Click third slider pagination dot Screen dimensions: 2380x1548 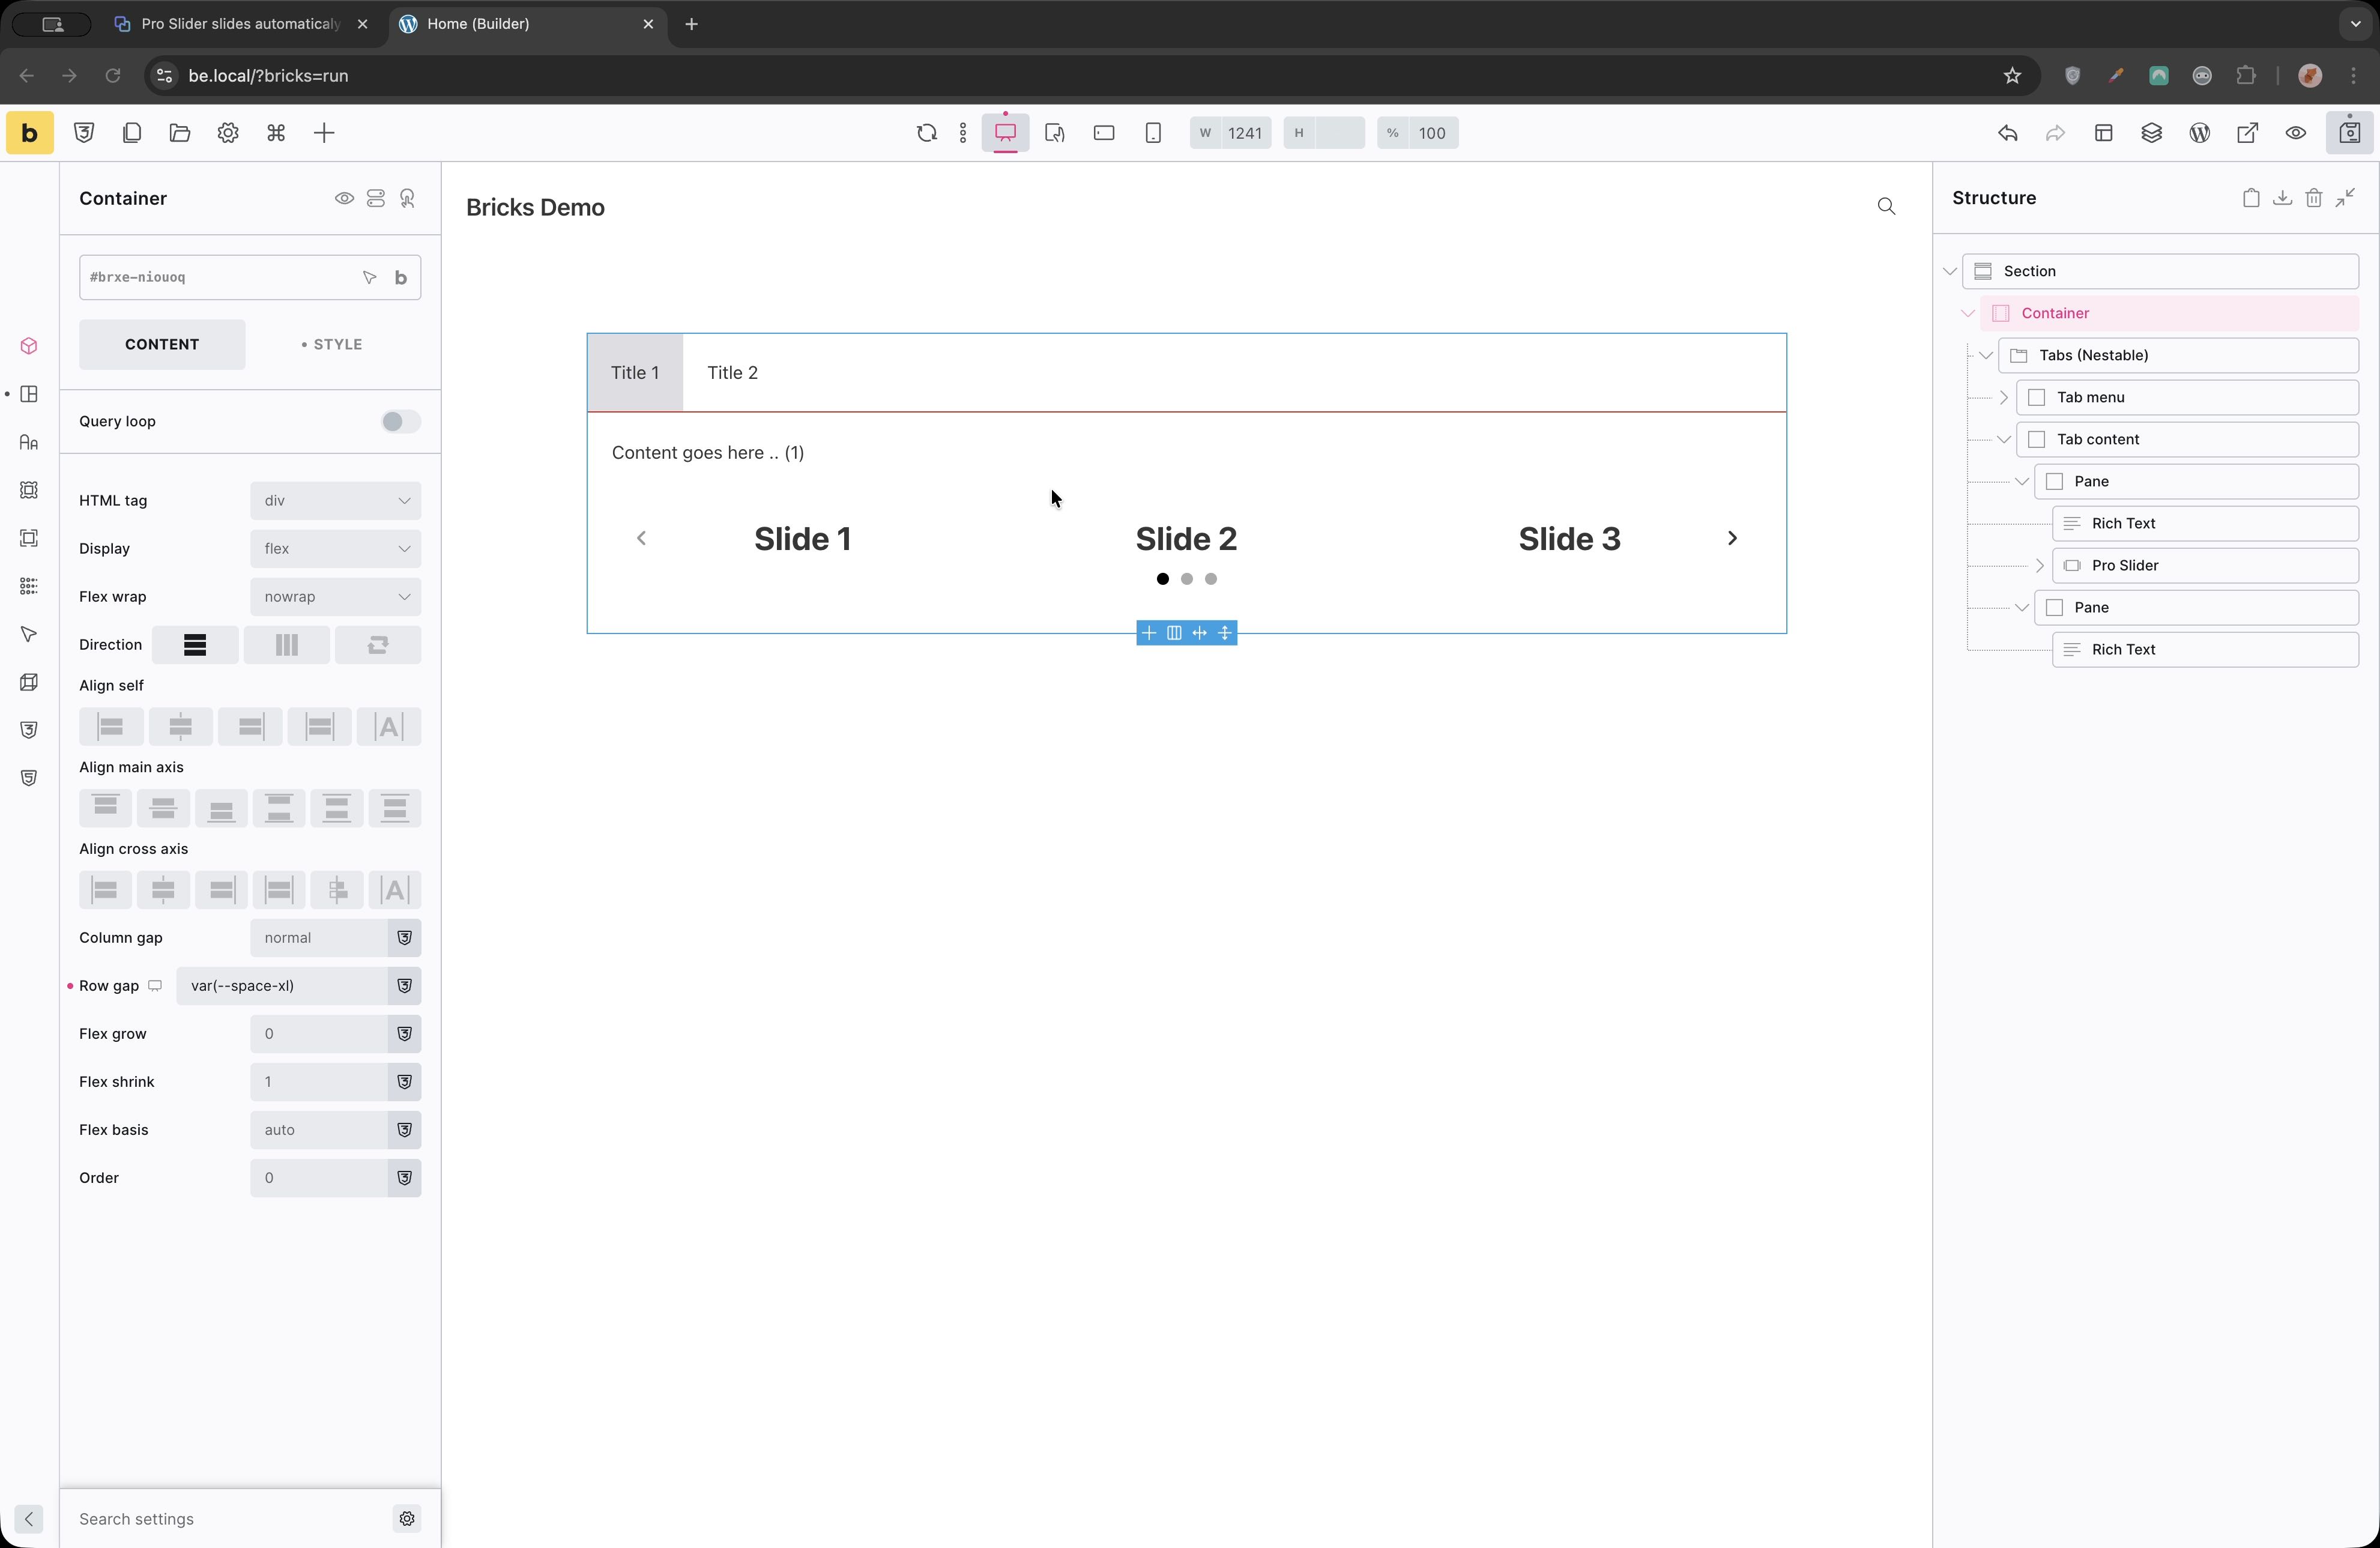1211,579
